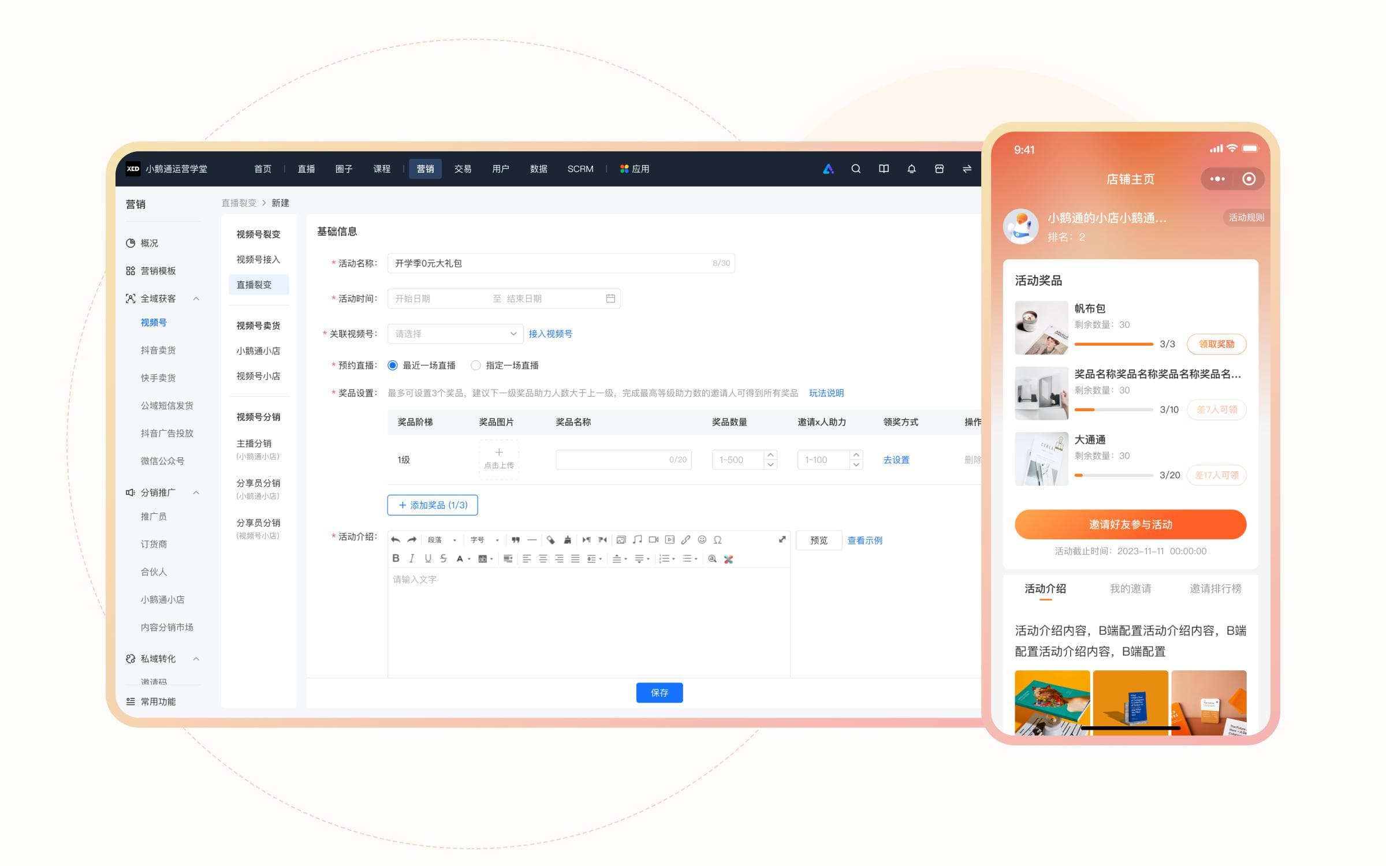This screenshot has width=1386, height=866.
Task: Redo edit in activity editor
Action: (x=412, y=540)
